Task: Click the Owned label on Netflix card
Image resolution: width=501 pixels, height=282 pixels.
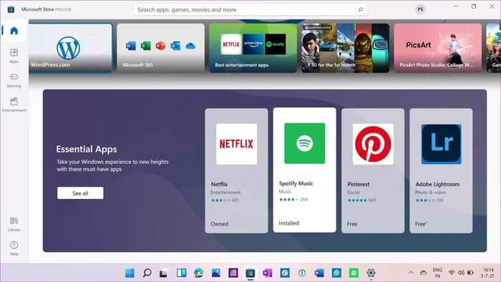Action: pos(220,224)
